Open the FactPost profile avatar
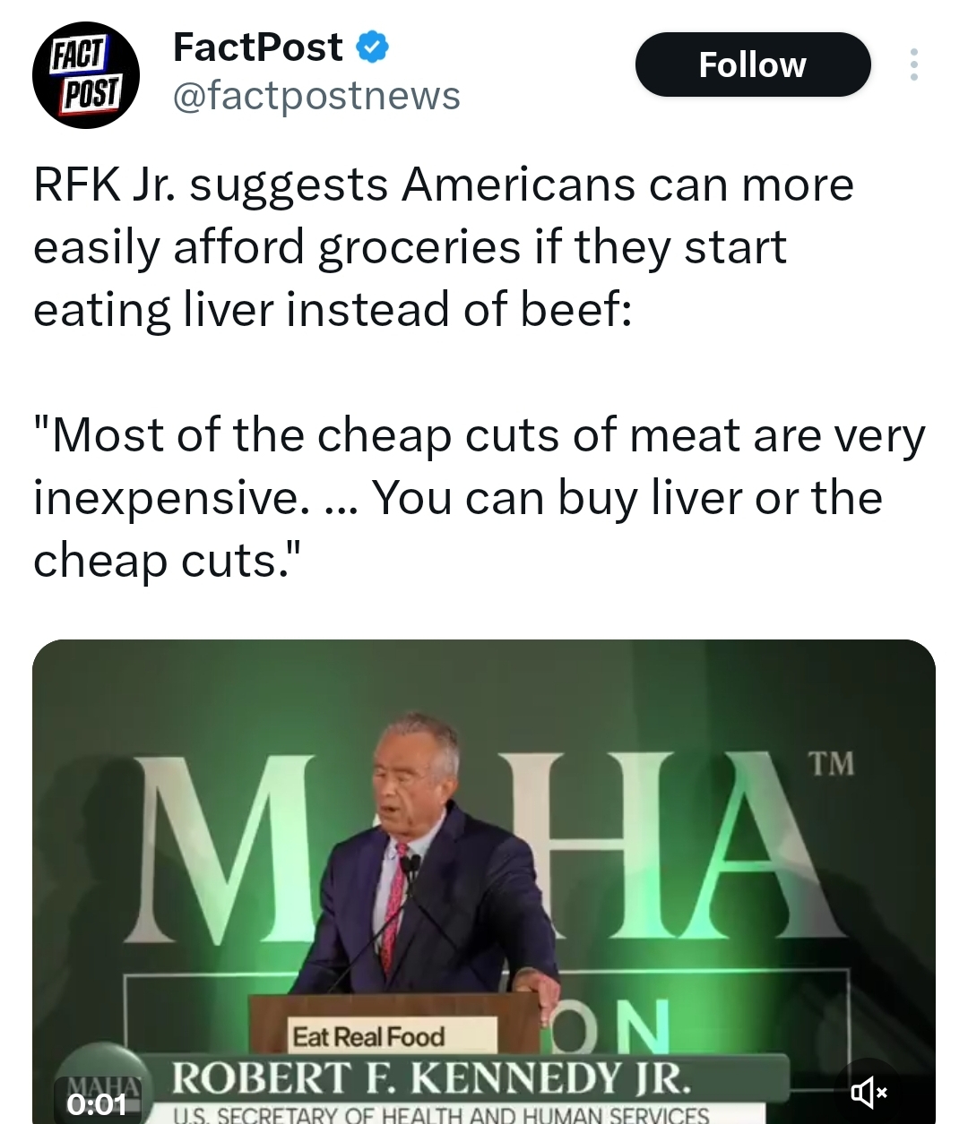 (x=86, y=75)
